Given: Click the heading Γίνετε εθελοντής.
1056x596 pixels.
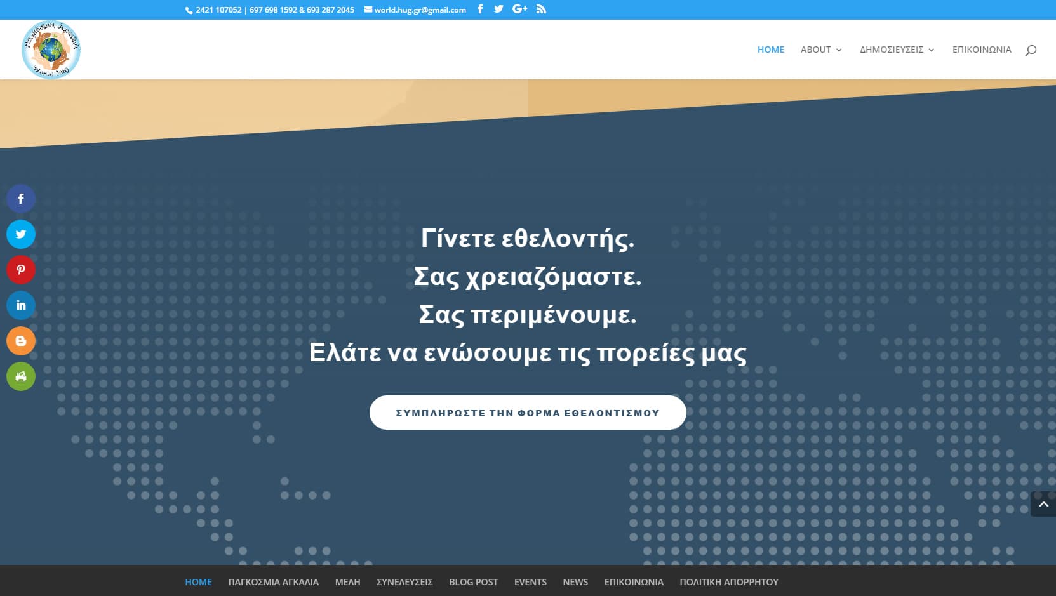Looking at the screenshot, I should (528, 239).
